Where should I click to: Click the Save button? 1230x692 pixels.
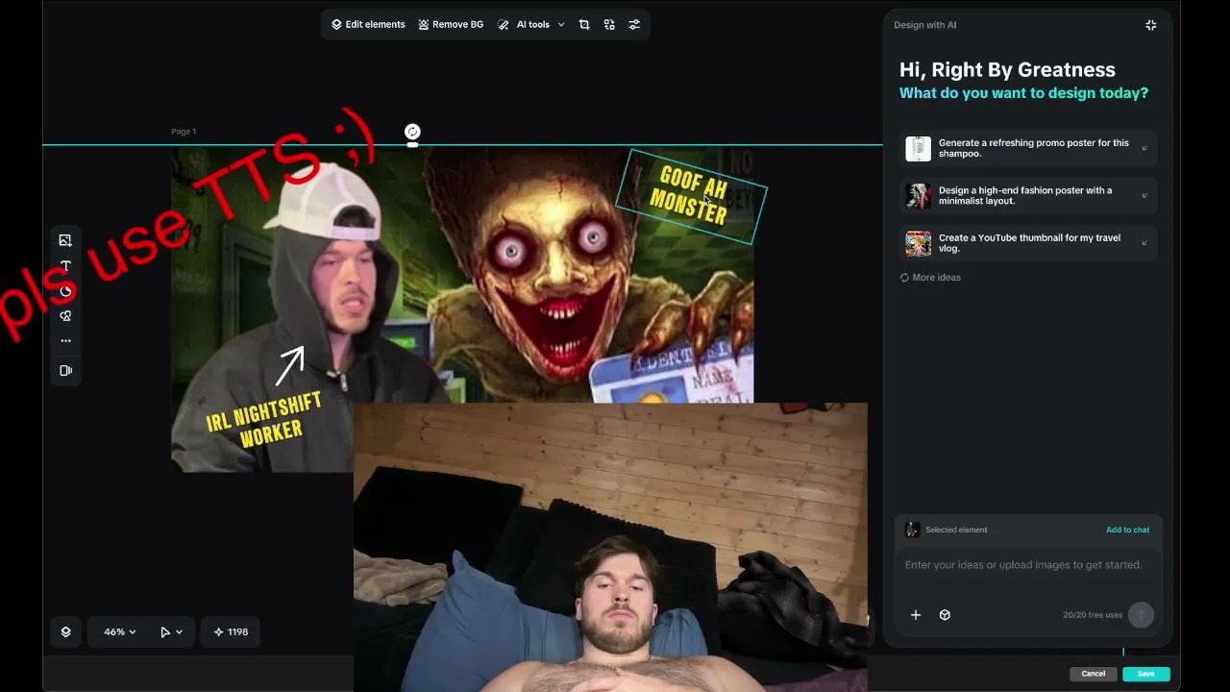[1145, 674]
